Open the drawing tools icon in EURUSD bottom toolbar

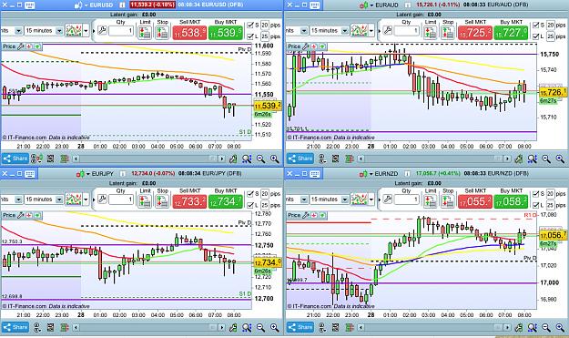(233, 159)
